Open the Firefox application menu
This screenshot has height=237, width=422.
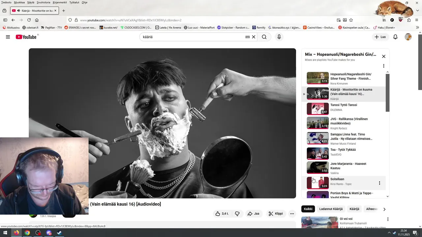[x=417, y=20]
